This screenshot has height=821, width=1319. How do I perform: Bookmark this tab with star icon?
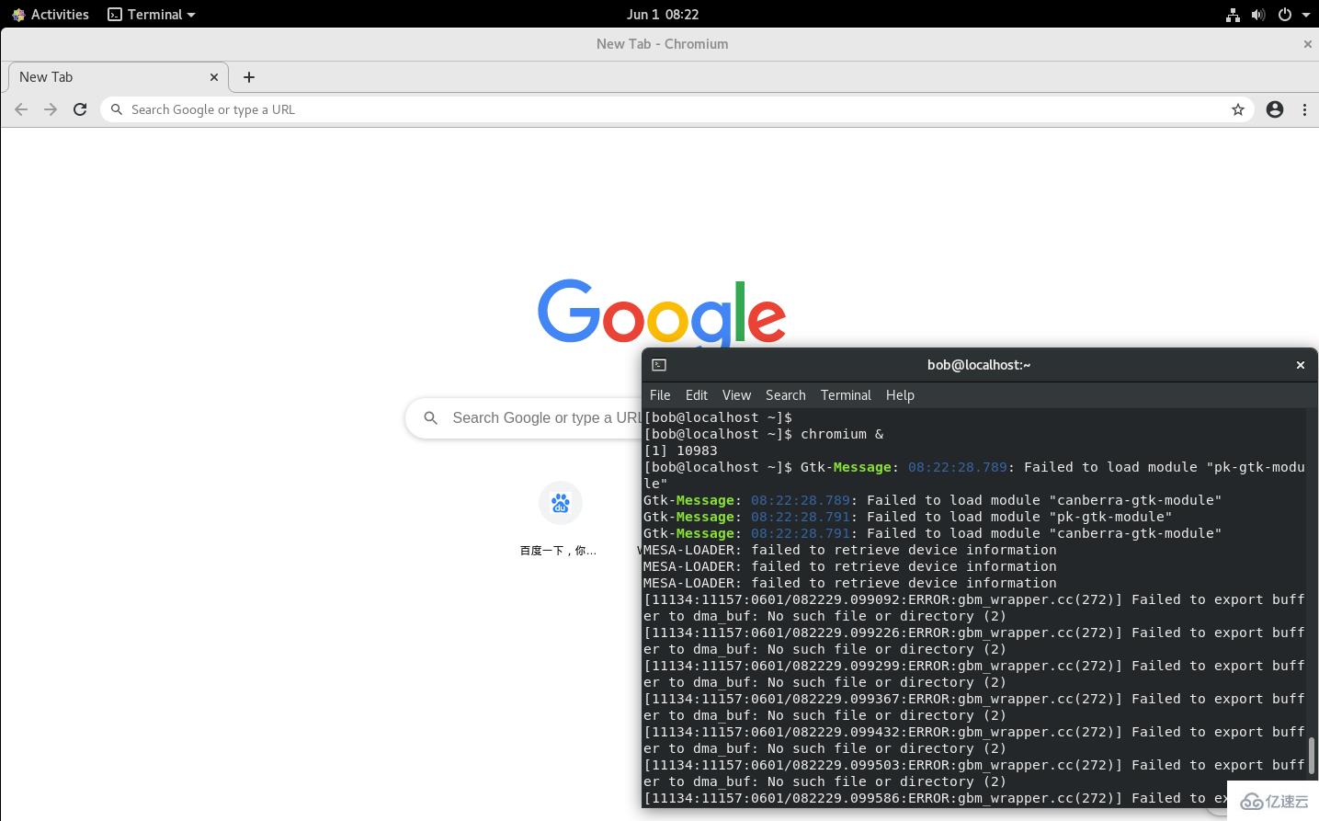[x=1238, y=109]
